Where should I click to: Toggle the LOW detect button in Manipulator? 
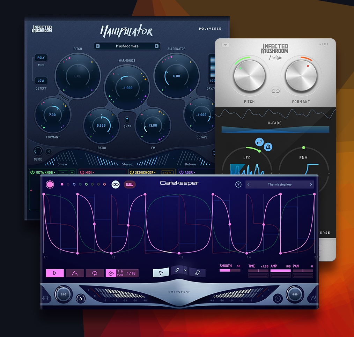coord(41,81)
